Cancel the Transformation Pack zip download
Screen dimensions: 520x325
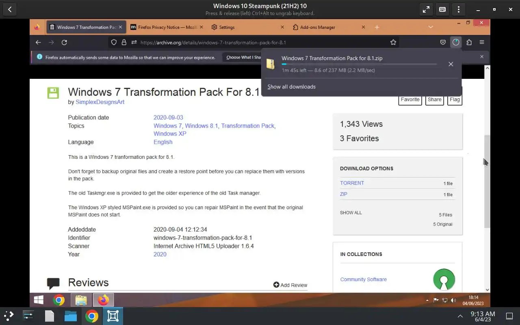(x=451, y=64)
